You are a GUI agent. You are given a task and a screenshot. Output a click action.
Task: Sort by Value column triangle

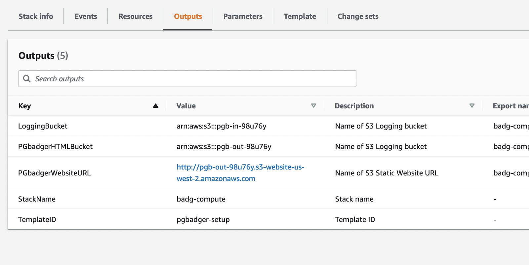pyautogui.click(x=313, y=106)
